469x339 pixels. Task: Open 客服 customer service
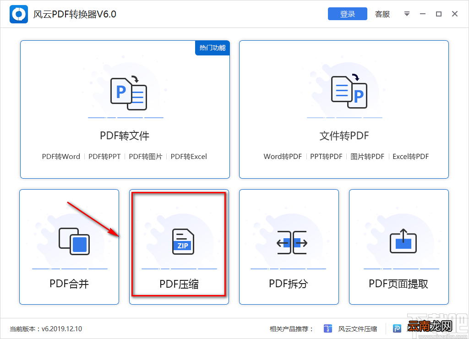coord(382,14)
